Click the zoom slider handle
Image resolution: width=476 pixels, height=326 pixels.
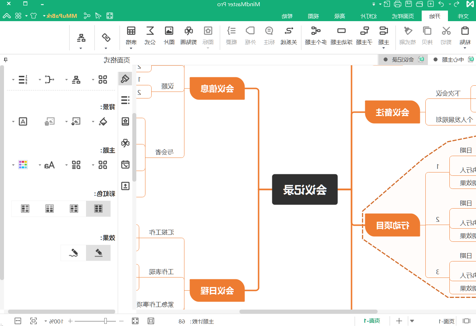(x=105, y=321)
